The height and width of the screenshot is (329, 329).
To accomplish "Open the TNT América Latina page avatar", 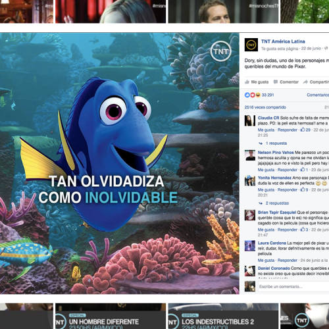I will click(251, 45).
